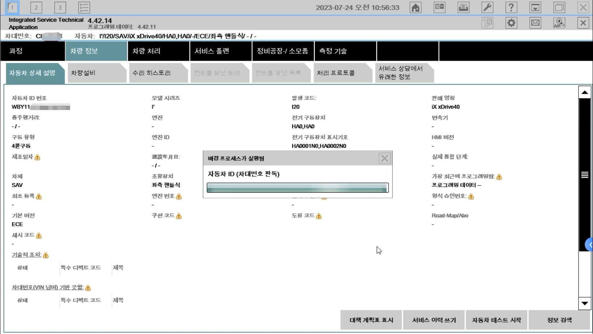Image resolution: width=593 pixels, height=334 pixels.
Task: Click 자동차 테스트 시작 button
Action: (x=497, y=320)
